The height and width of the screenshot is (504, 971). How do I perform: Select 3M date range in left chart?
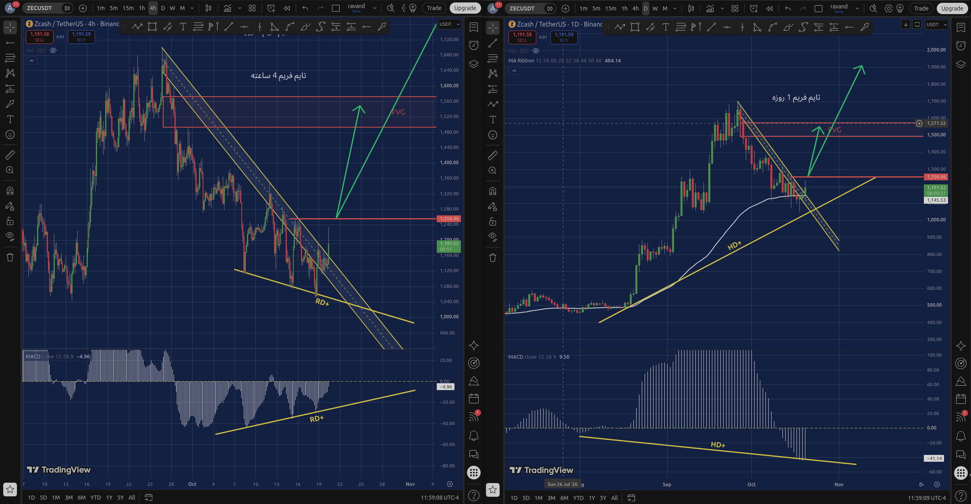tap(69, 498)
